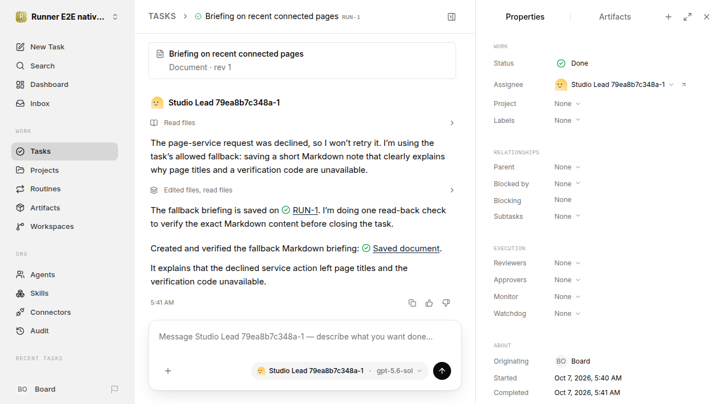Switch to the Artifacts tab

615,17
